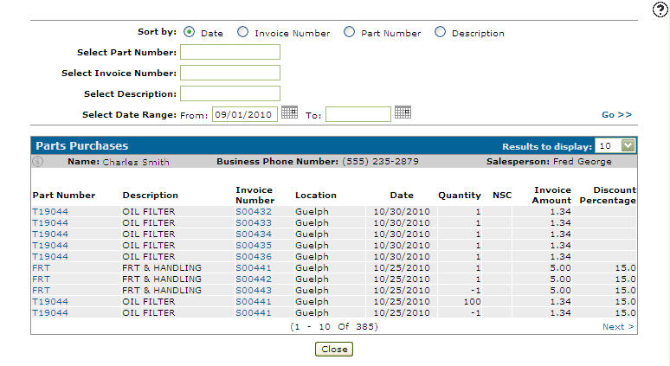Select the Date sort radio button
Image resolution: width=670 pixels, height=366 pixels.
tap(190, 32)
